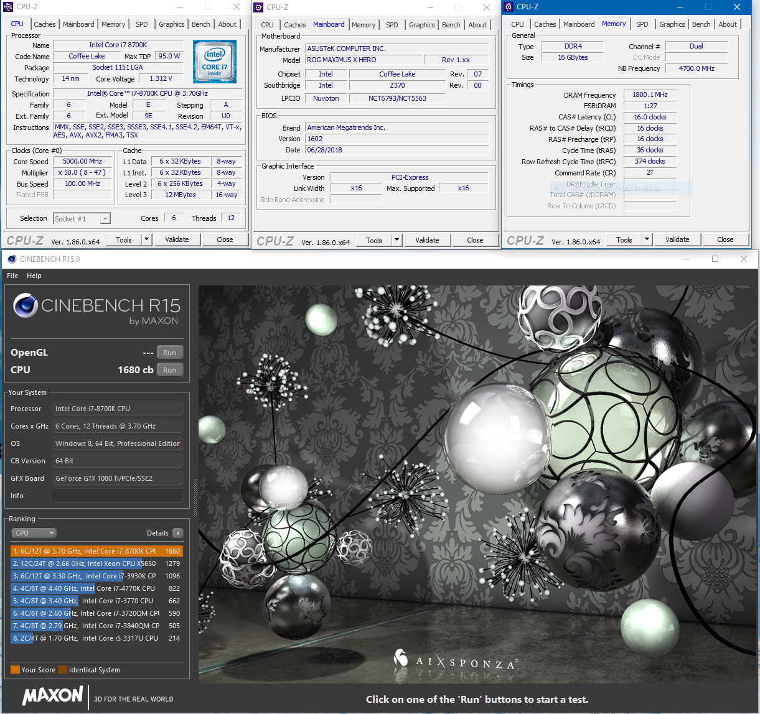Image resolution: width=760 pixels, height=714 pixels.
Task: Select ranking row i5-3317U score 214
Action: coord(96,638)
